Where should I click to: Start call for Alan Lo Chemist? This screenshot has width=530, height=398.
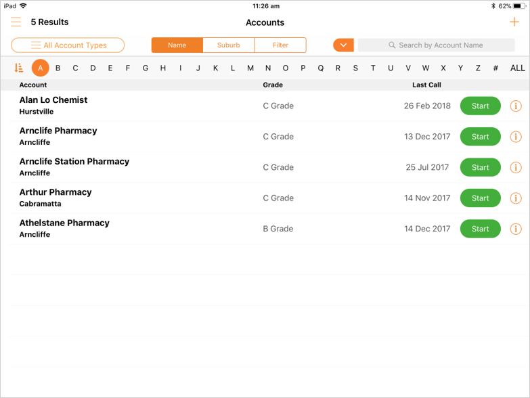point(481,106)
